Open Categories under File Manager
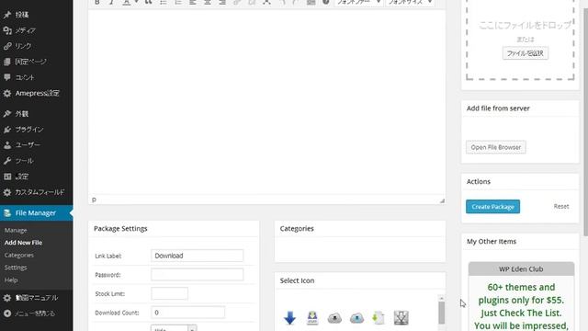Screen dimensions: 588x331 tap(19, 256)
